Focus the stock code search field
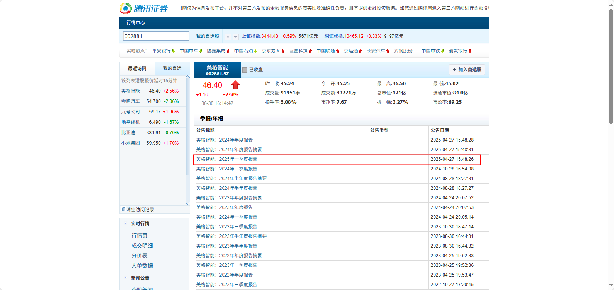 coord(156,36)
